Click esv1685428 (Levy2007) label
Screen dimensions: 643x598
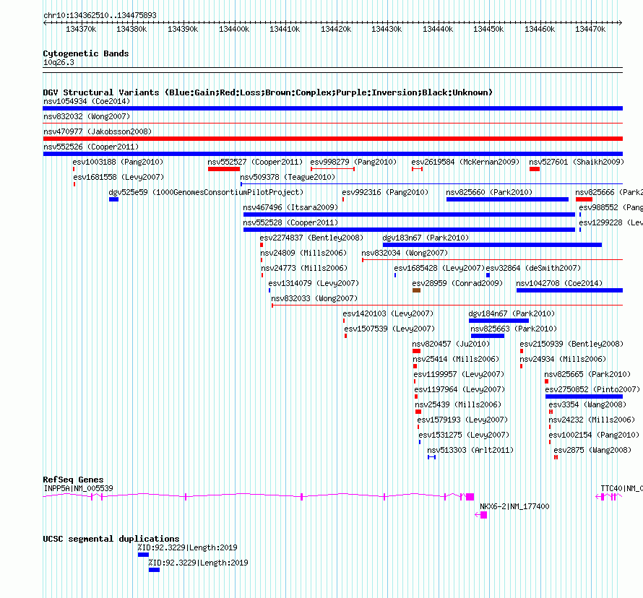click(439, 268)
